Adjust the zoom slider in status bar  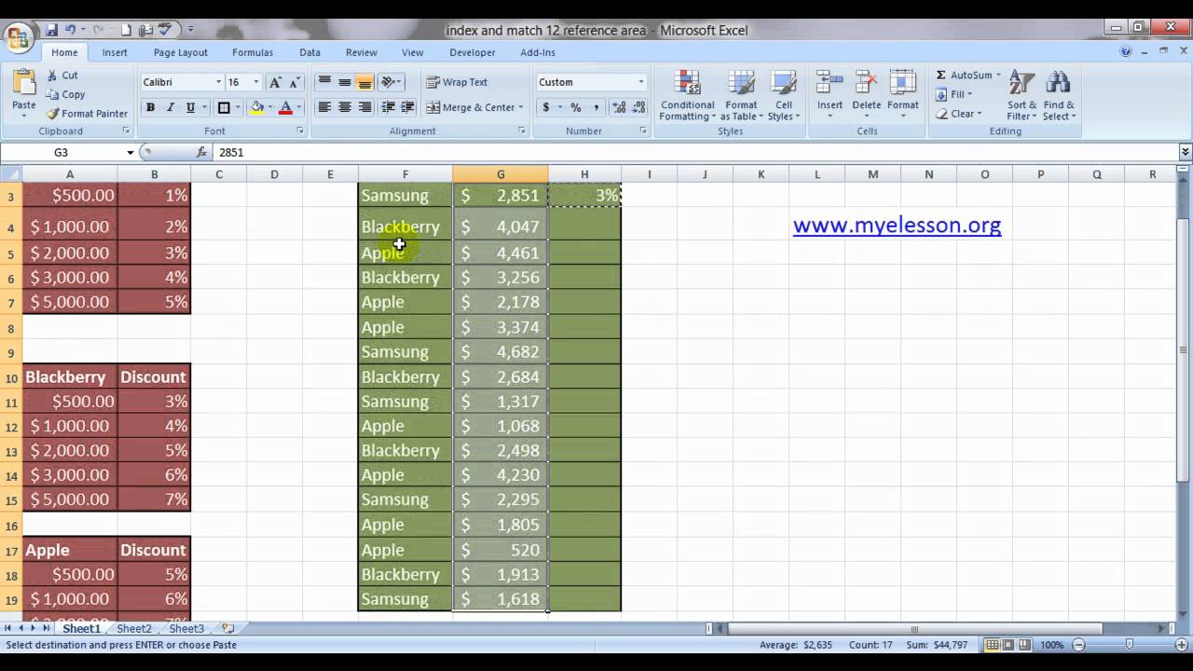1129,645
